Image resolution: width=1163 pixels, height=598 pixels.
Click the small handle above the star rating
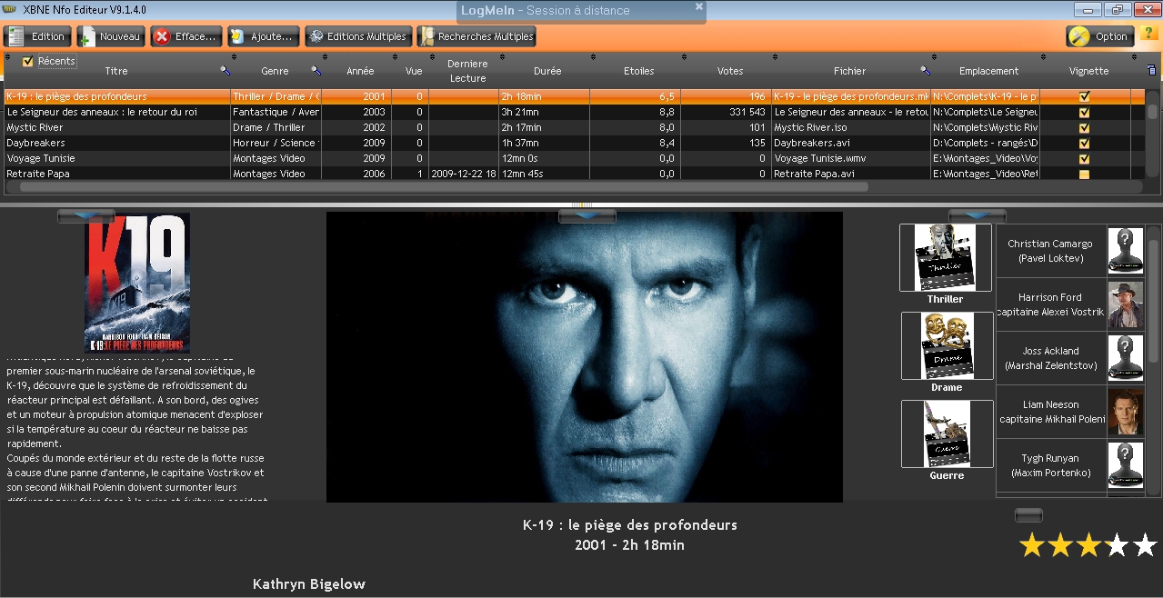click(x=1028, y=515)
